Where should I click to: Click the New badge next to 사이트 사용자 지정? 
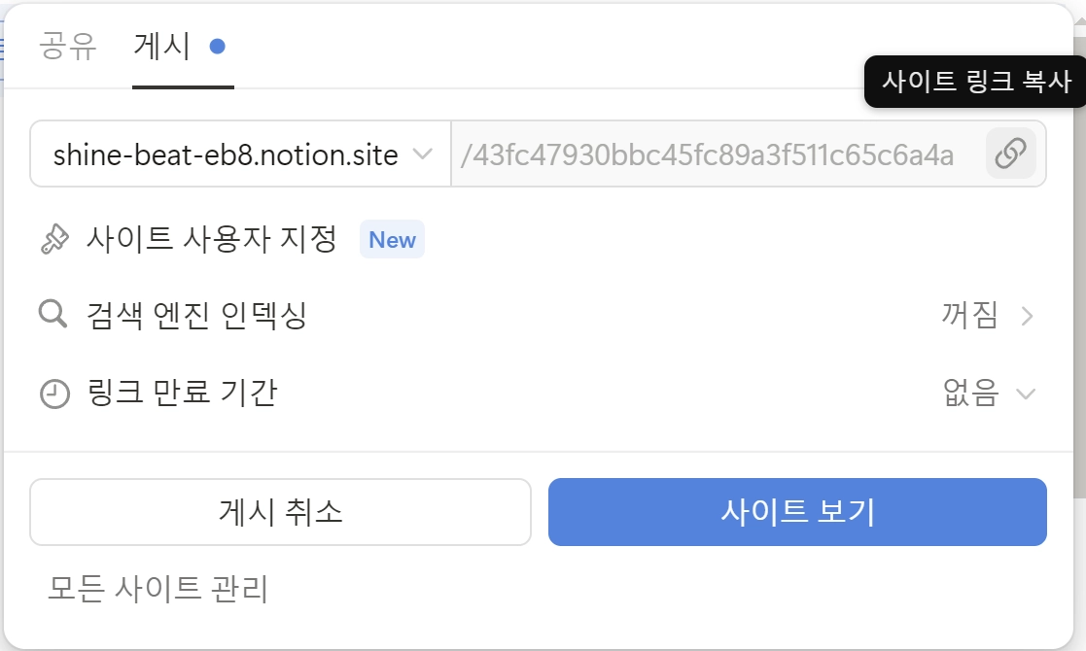click(392, 240)
